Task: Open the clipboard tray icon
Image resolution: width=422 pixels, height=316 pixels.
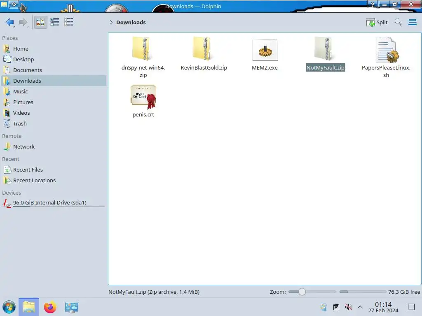Action: tap(336, 307)
